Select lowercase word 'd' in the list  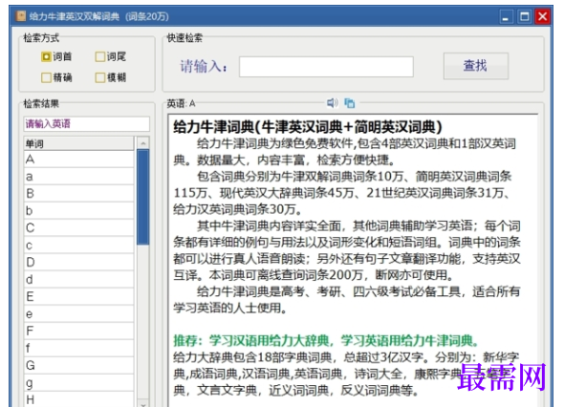pos(78,279)
